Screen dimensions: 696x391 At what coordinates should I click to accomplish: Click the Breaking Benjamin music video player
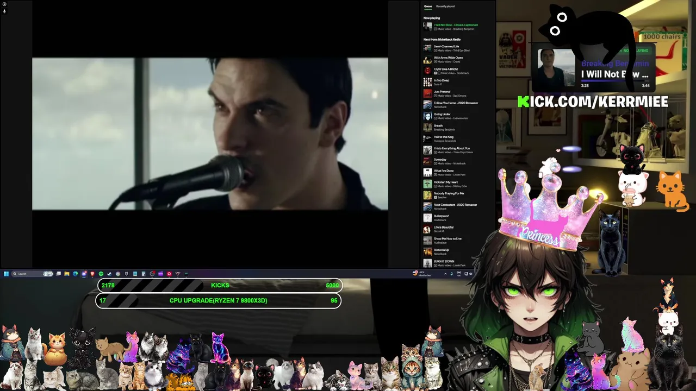point(210,134)
